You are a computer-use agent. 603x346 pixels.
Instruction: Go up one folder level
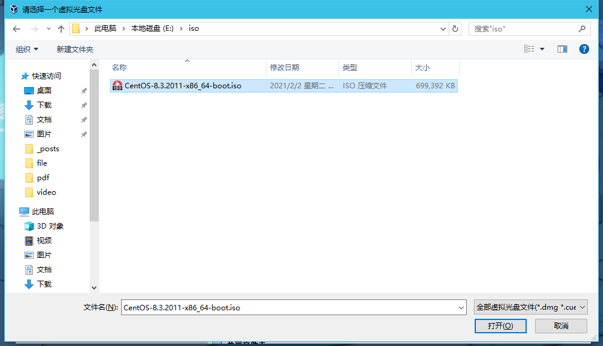click(61, 29)
